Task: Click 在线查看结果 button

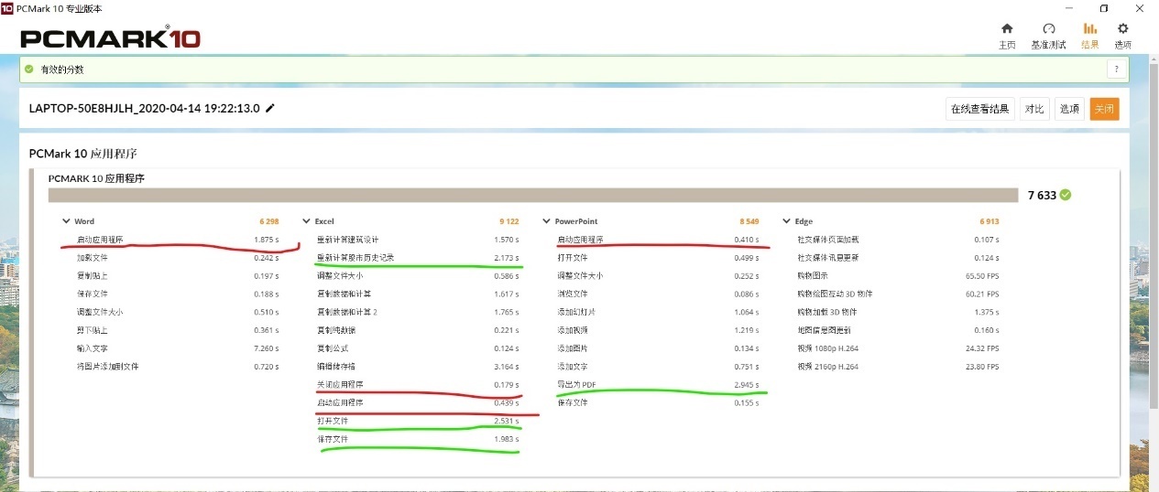Action: tap(979, 109)
